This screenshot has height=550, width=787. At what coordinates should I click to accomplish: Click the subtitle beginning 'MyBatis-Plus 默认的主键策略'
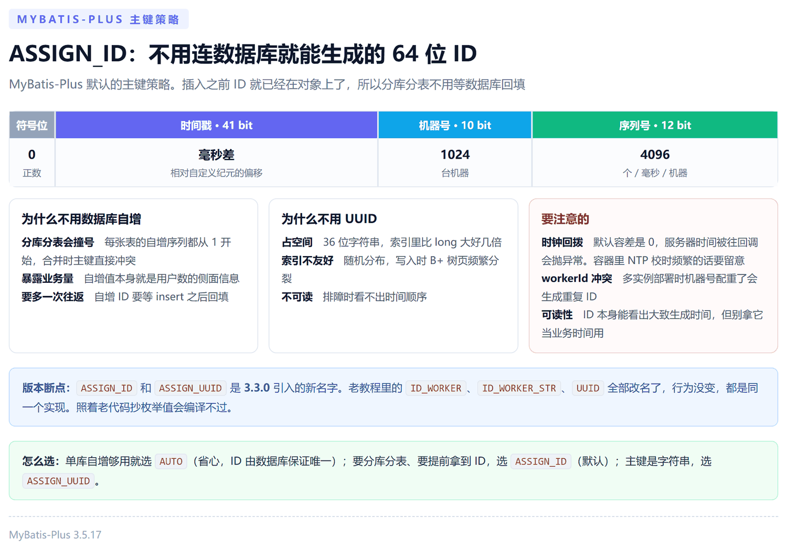(x=267, y=84)
